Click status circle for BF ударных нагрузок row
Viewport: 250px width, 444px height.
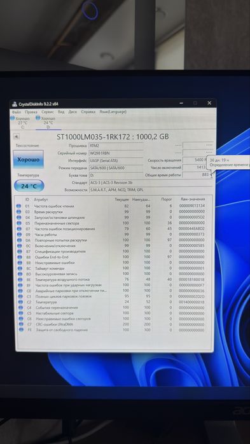click(x=20, y=285)
